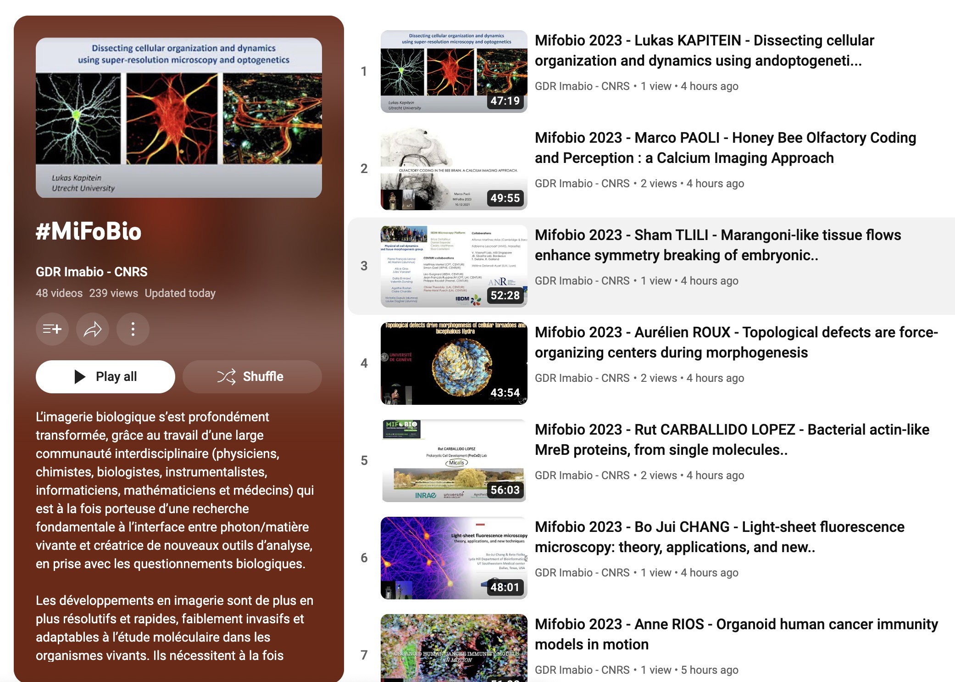This screenshot has width=955, height=682.
Task: Open the Bo Jui CHANG video thumbnail
Action: point(454,558)
